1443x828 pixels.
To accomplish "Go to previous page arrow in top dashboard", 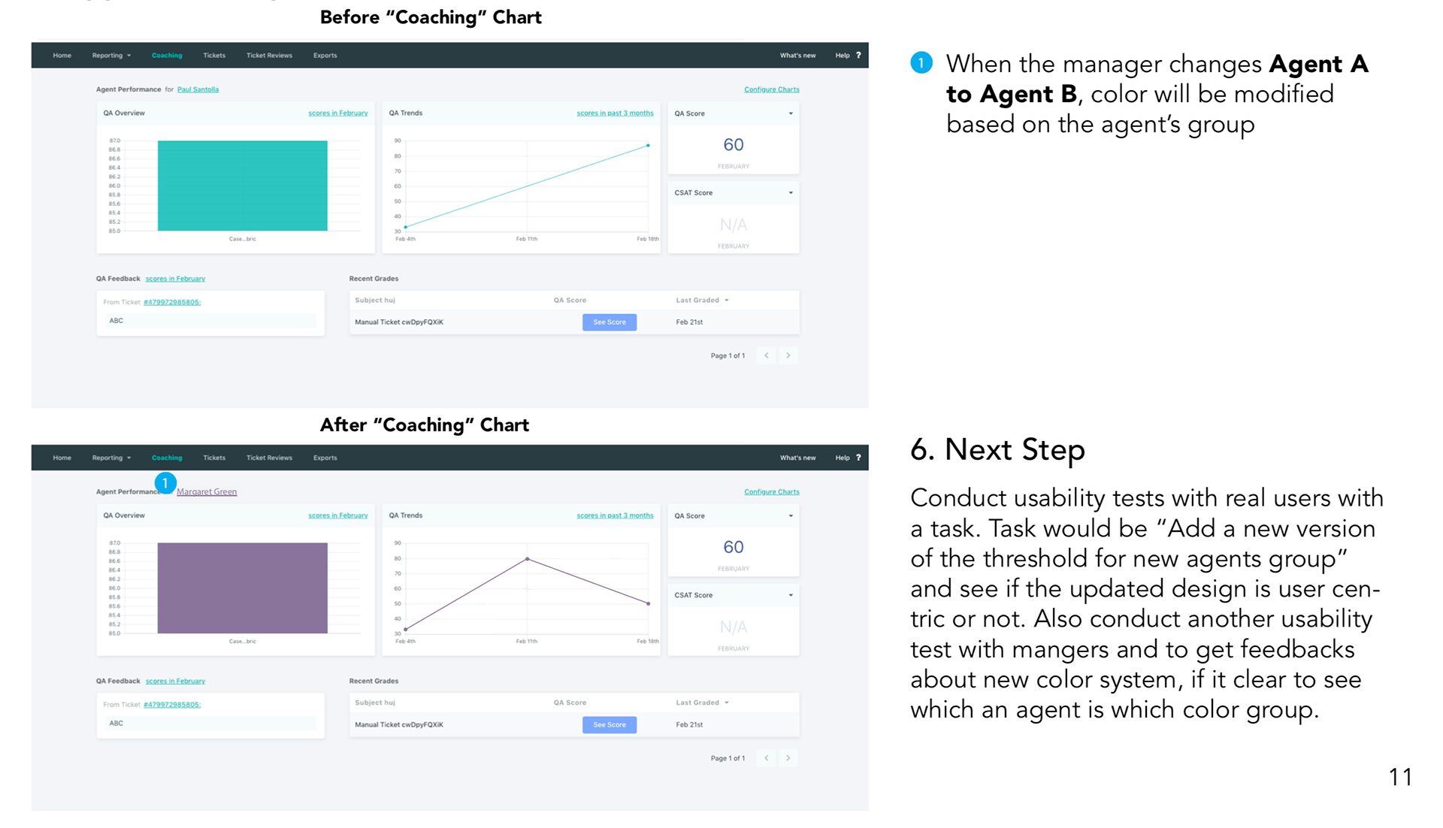I will click(767, 355).
